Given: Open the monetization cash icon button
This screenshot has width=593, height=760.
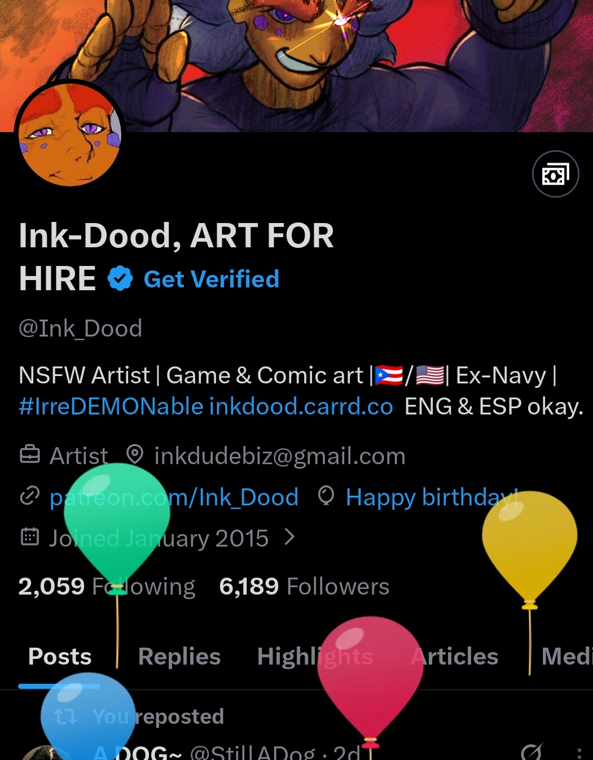Looking at the screenshot, I should [555, 174].
